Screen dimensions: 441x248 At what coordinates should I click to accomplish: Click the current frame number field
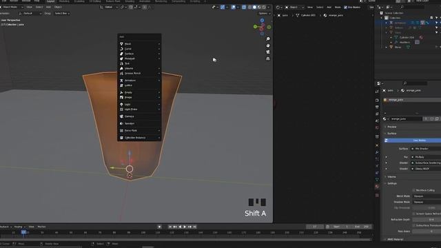point(315,227)
